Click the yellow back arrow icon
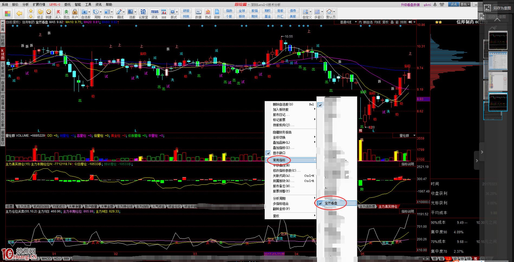 (x=19, y=13)
